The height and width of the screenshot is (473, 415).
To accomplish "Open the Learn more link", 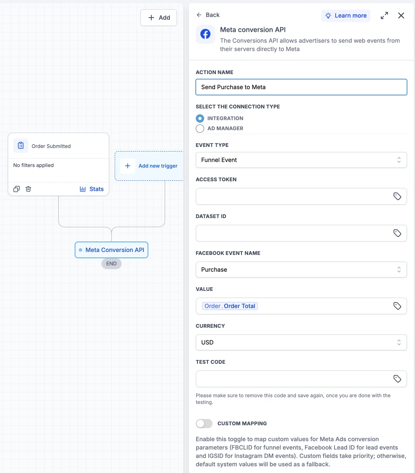I will point(345,15).
